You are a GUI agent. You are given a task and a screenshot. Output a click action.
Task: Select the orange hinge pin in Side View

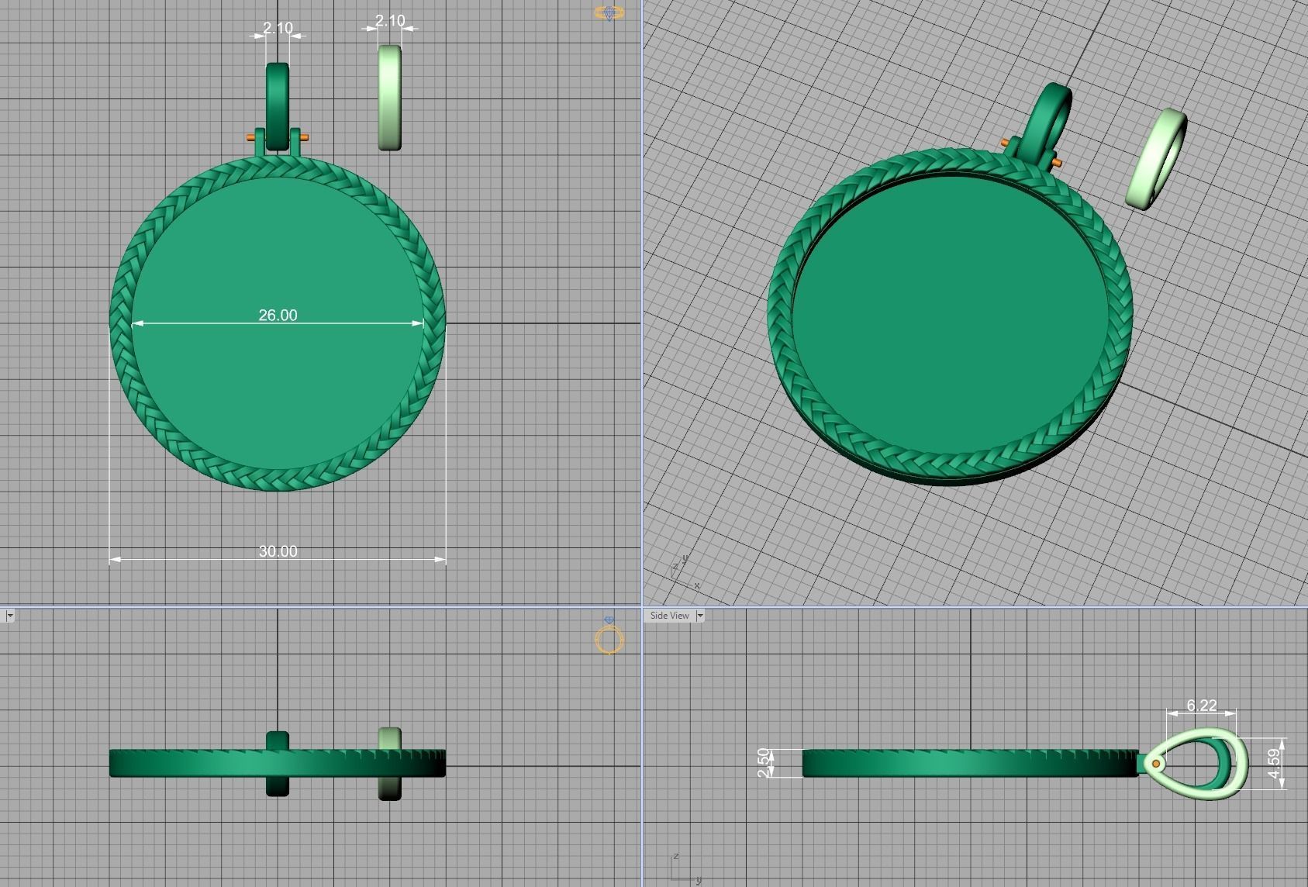[x=1156, y=764]
